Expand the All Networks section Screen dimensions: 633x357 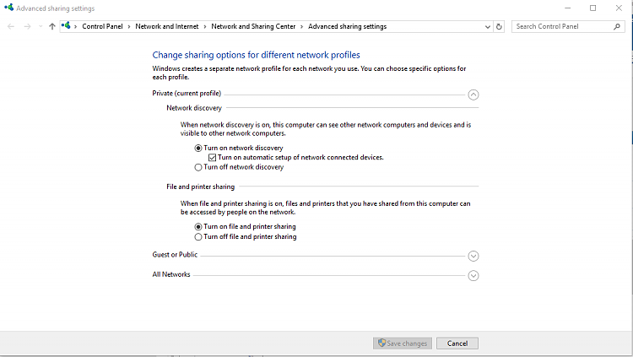[x=473, y=275]
